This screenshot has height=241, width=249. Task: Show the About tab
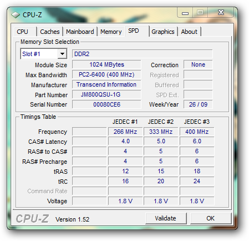(x=190, y=32)
